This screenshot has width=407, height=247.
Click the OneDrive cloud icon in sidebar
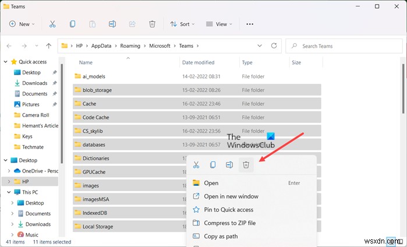(17, 171)
